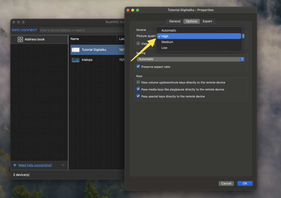281x198 pixels.
Task: Disable Pass media keys like play/pause checkbox
Action: tap(138, 89)
